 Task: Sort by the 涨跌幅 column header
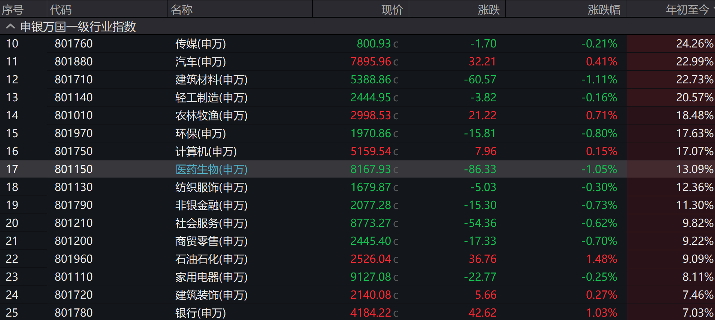(x=604, y=10)
